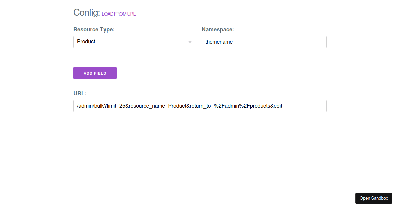Select the Product option shown in dropdown
The width and height of the screenshot is (400, 210).
86,42
